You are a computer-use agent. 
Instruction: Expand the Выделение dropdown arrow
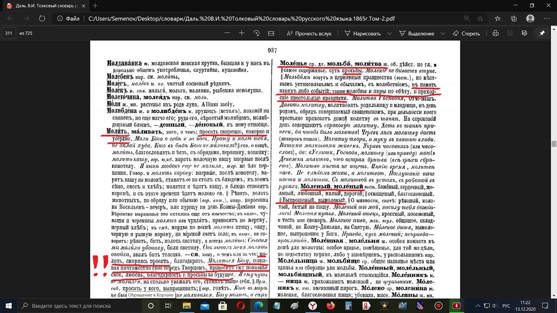point(443,33)
